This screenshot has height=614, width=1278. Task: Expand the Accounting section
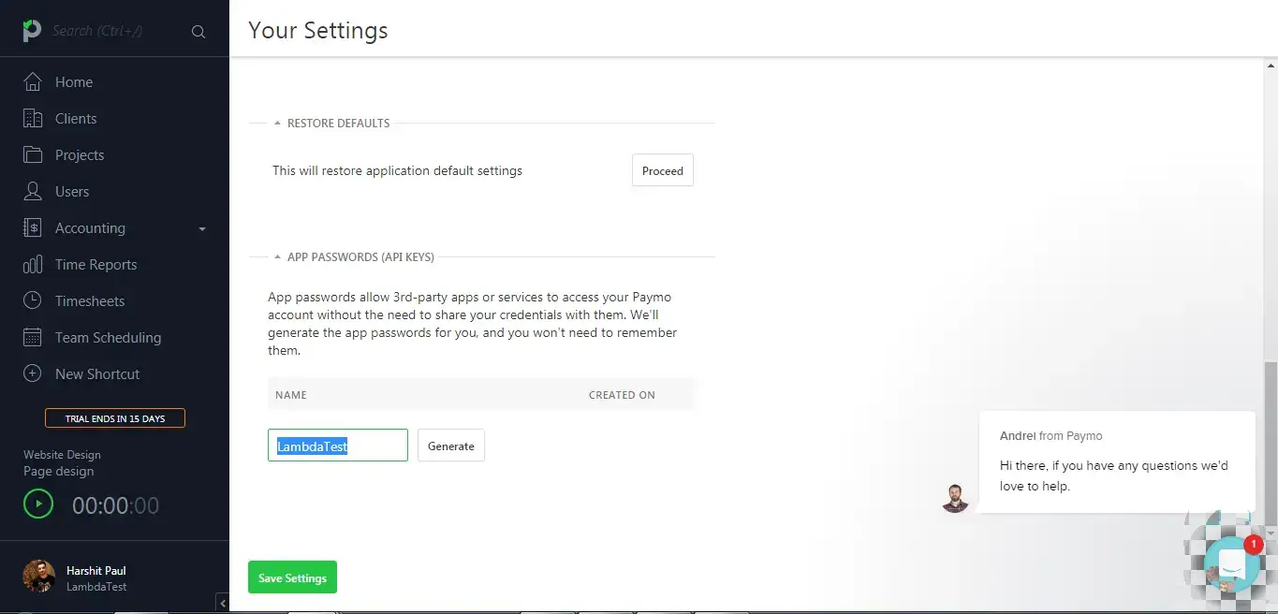click(201, 227)
